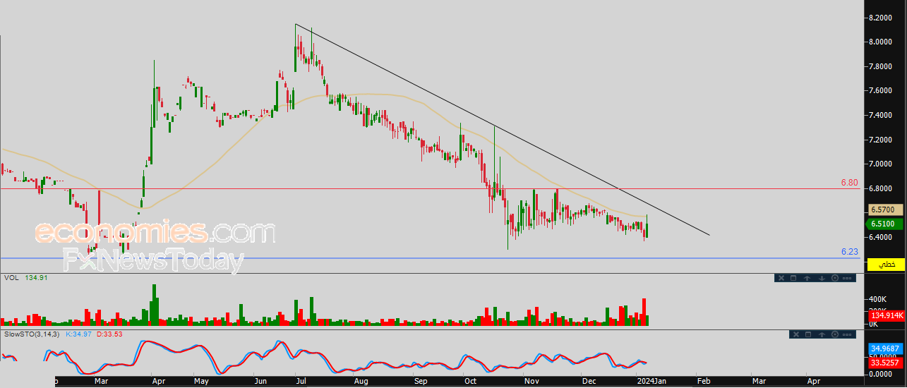
Task: Close the SlowSTO indicator panel
Action: [x=796, y=334]
